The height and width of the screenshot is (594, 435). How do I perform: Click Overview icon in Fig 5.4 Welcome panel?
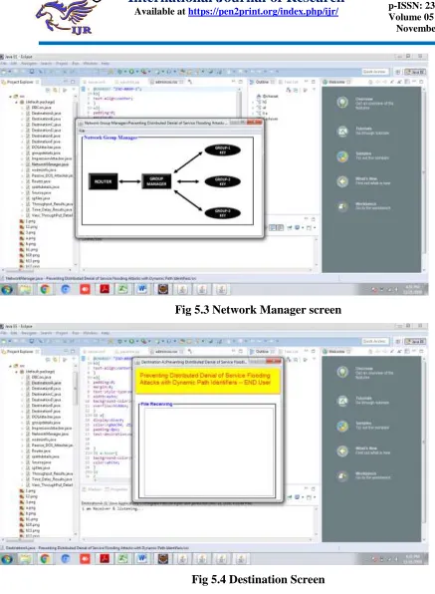click(x=342, y=372)
